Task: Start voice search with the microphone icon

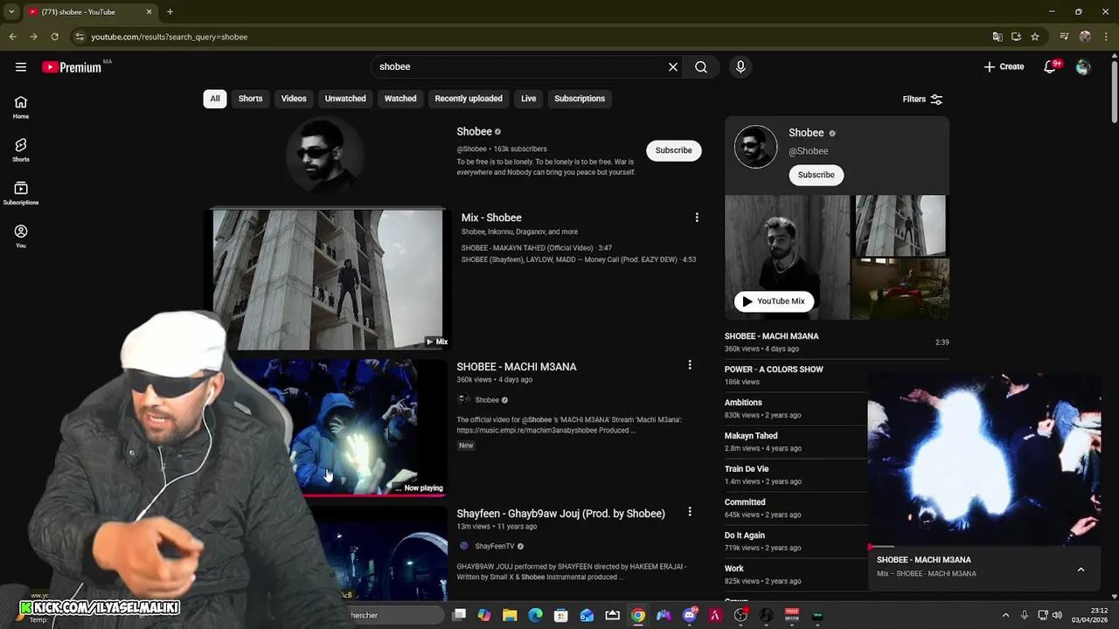Action: [x=740, y=67]
